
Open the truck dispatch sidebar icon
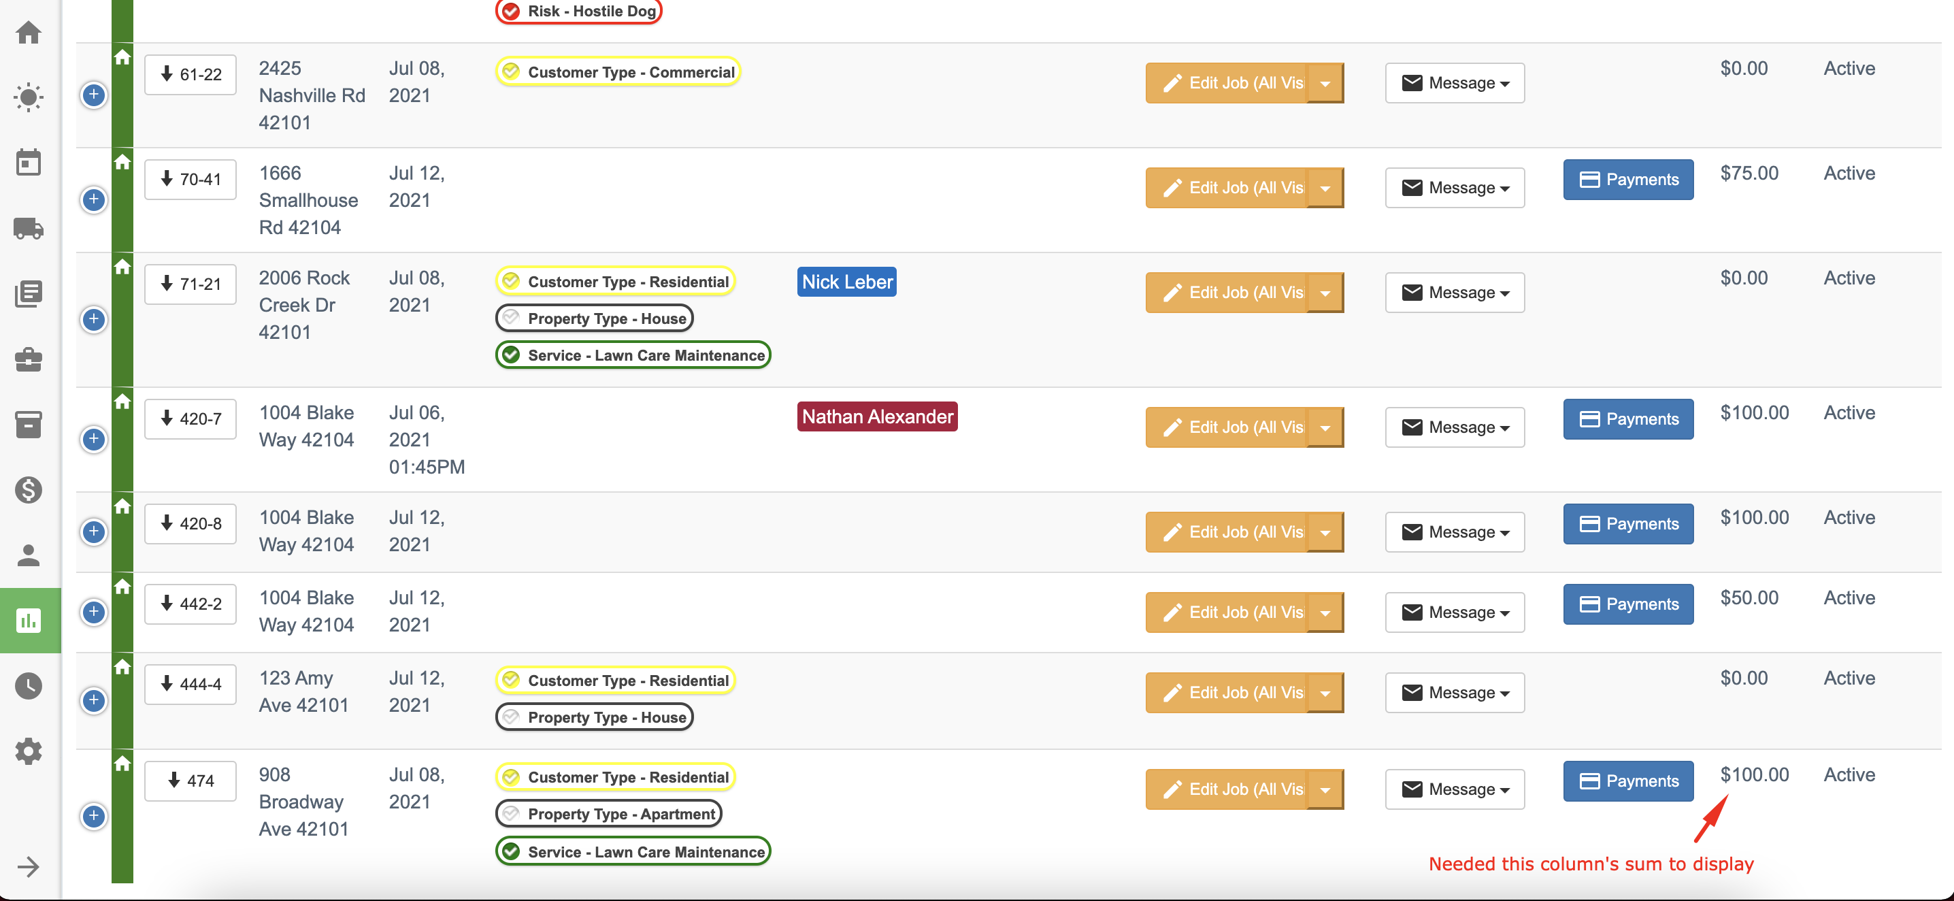tap(29, 228)
